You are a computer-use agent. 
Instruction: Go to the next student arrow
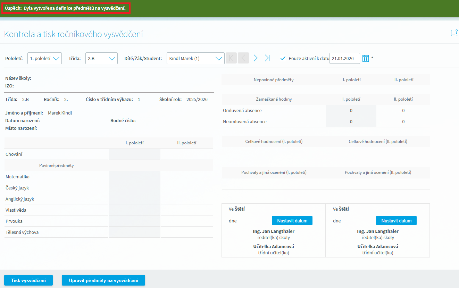click(256, 58)
